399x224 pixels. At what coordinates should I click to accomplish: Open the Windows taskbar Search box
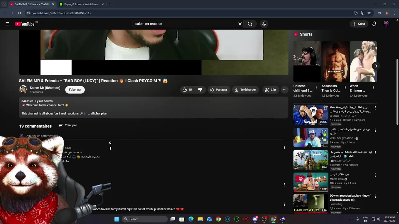pyautogui.click(x=145, y=219)
